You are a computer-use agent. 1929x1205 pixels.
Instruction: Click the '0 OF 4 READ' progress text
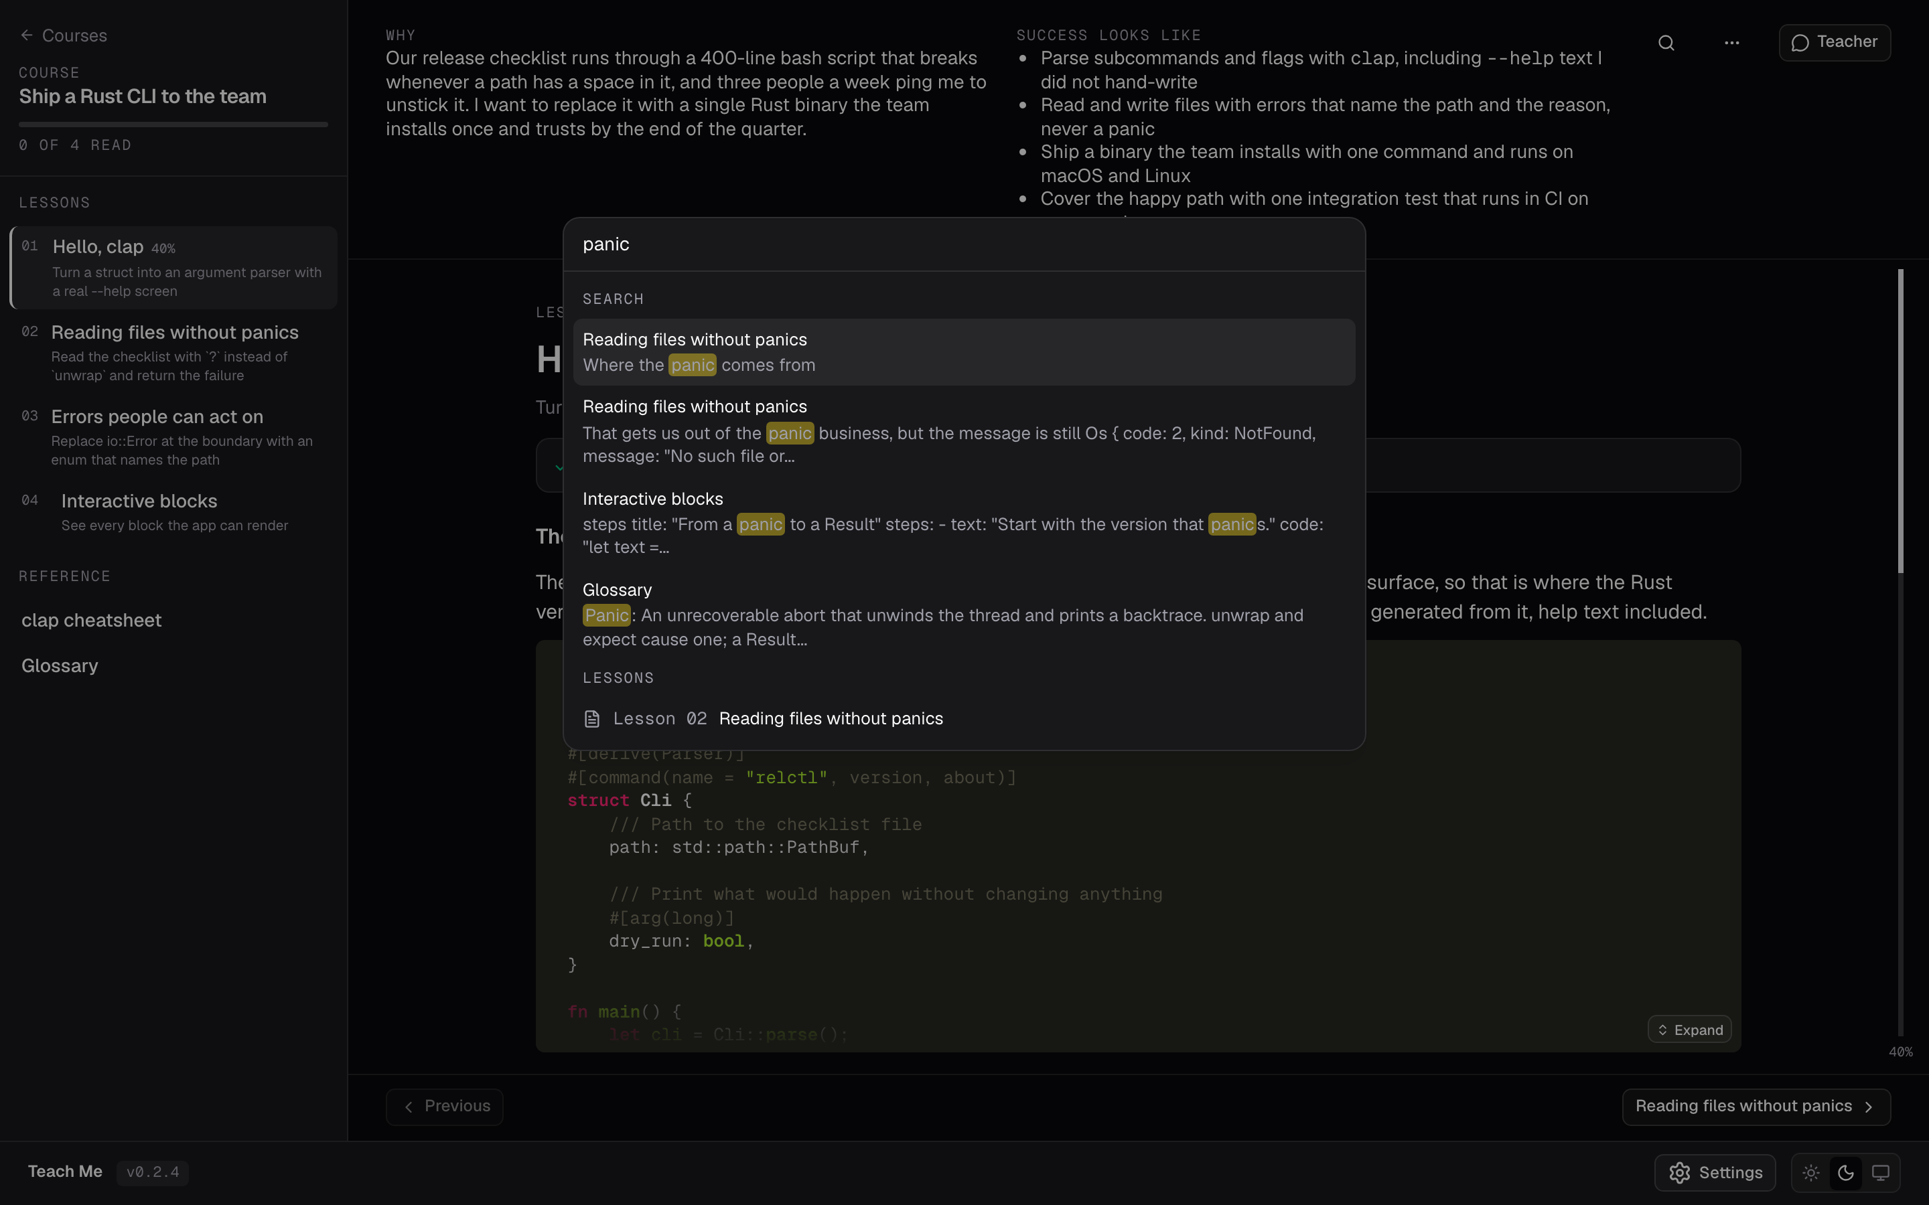75,145
